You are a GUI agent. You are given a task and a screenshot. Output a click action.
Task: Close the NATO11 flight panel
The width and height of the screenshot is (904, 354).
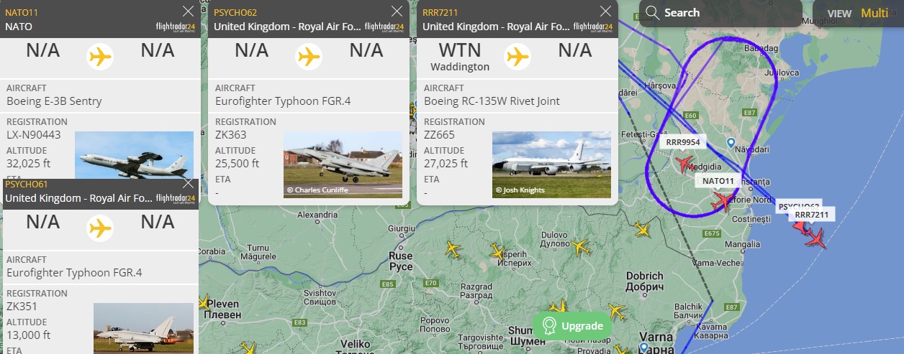188,11
